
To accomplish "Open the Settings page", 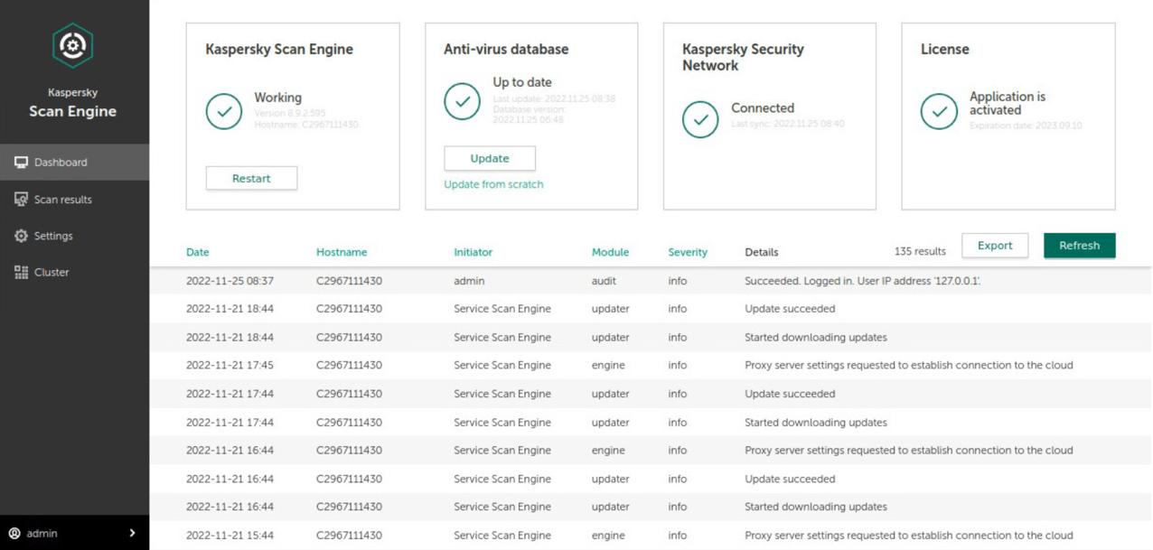I will [x=74, y=236].
